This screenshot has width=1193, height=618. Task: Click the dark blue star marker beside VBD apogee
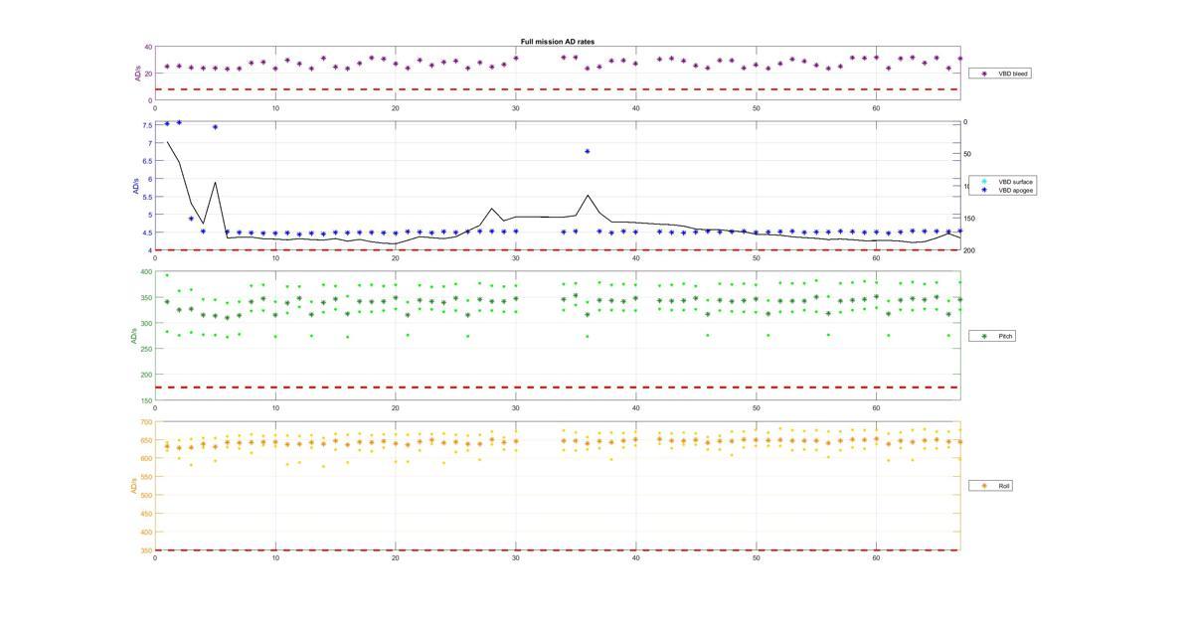pos(984,190)
